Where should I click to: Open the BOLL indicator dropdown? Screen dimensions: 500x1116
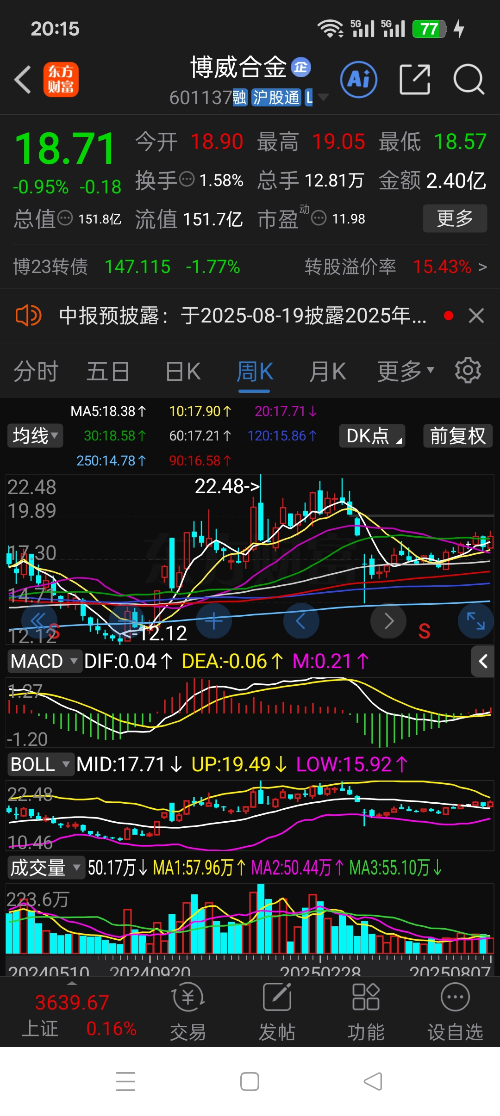coord(41,764)
